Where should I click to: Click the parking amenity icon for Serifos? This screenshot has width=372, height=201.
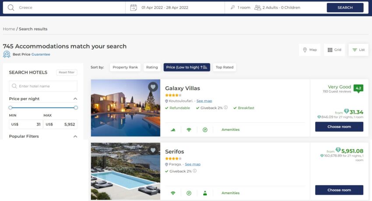(x=189, y=193)
